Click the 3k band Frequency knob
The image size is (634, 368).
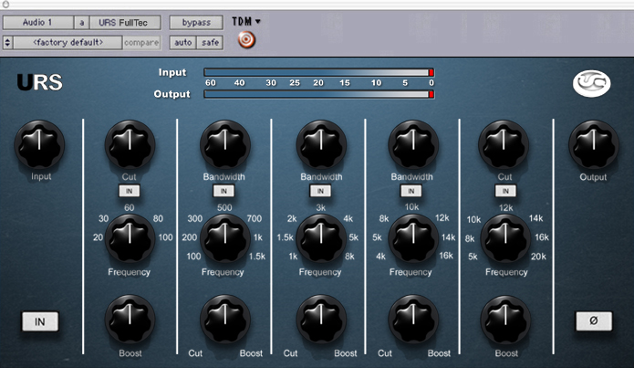pos(321,238)
